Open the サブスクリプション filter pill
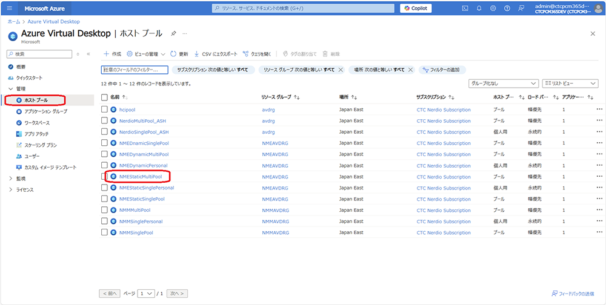This screenshot has width=606, height=305. coord(213,70)
